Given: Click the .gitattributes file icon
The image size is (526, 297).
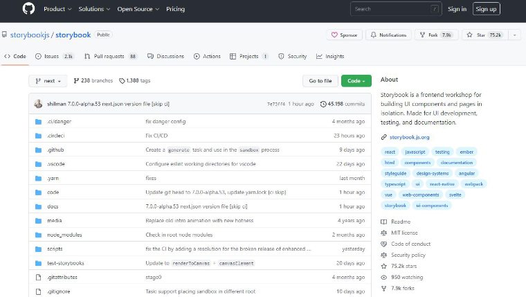Looking at the screenshot, I should coord(38,277).
